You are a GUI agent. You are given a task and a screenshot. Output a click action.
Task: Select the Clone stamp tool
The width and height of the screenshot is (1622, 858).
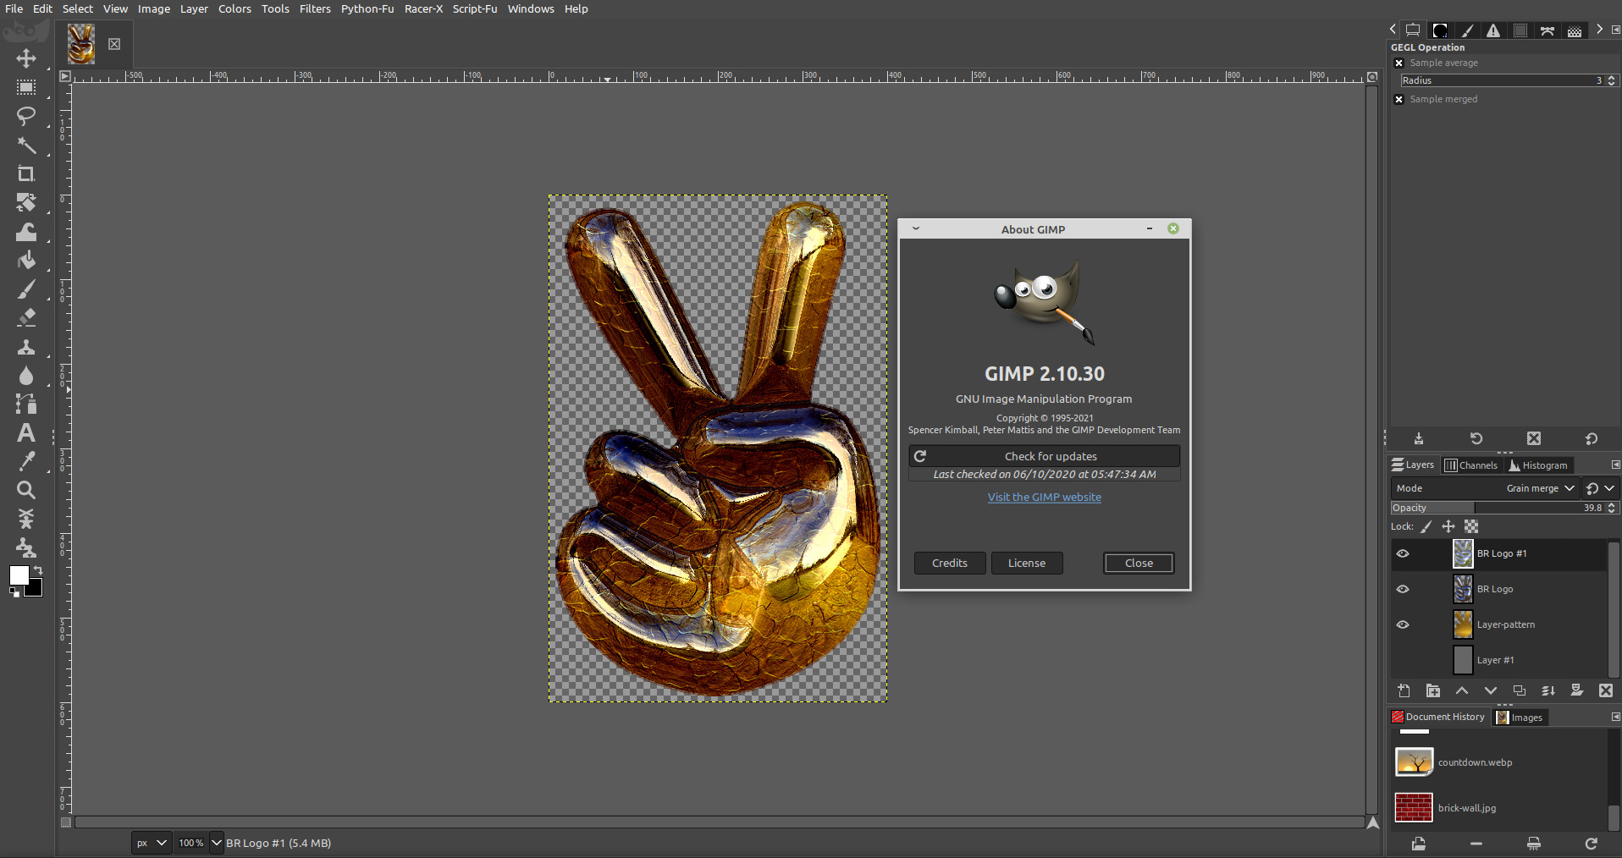[x=26, y=347]
